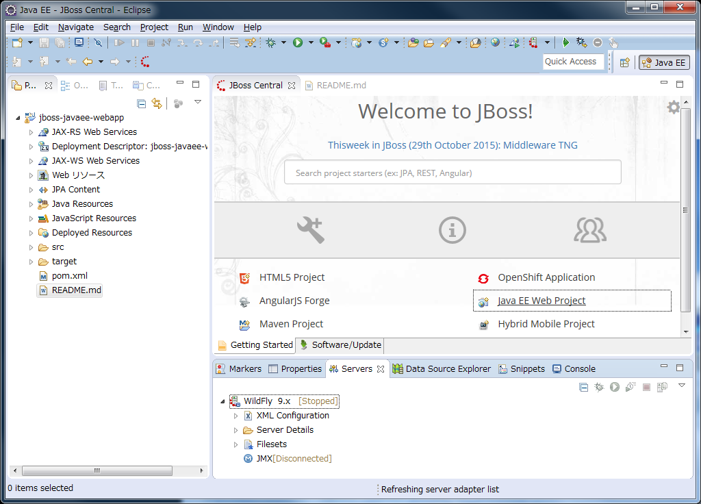Viewport: 701px width, 504px height.
Task: Start an HTML5 Project
Action: 292,278
